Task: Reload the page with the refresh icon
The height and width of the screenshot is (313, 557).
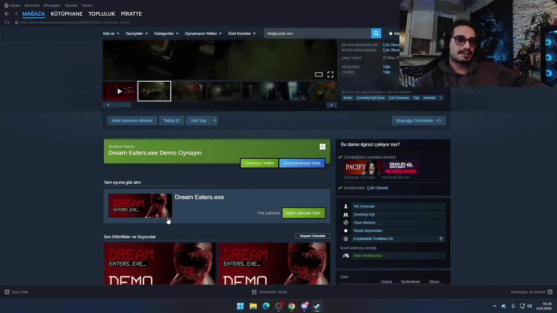Action: click(x=7, y=22)
